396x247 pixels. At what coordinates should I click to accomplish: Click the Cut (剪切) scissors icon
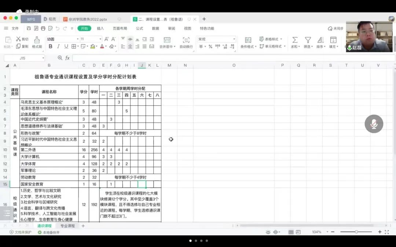point(18,39)
